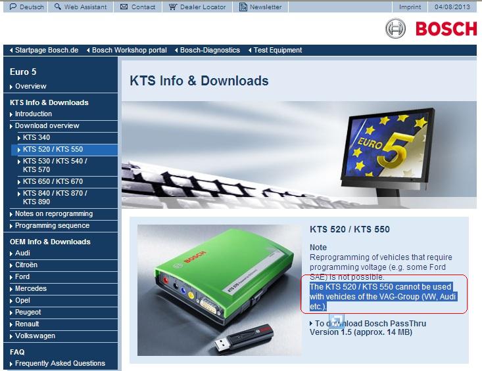
Task: Click the Deutsch language flag icon
Action: [x=6, y=7]
